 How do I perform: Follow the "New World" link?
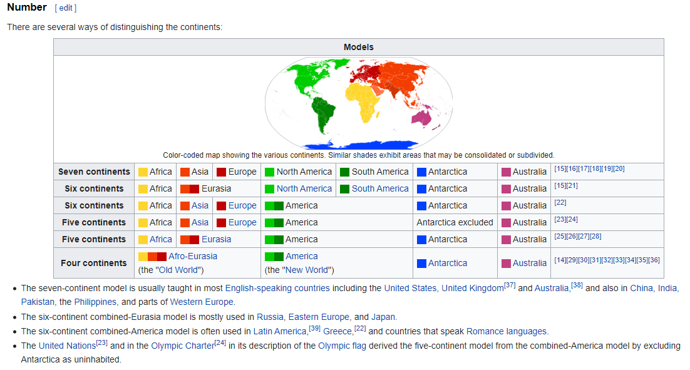pos(307,270)
